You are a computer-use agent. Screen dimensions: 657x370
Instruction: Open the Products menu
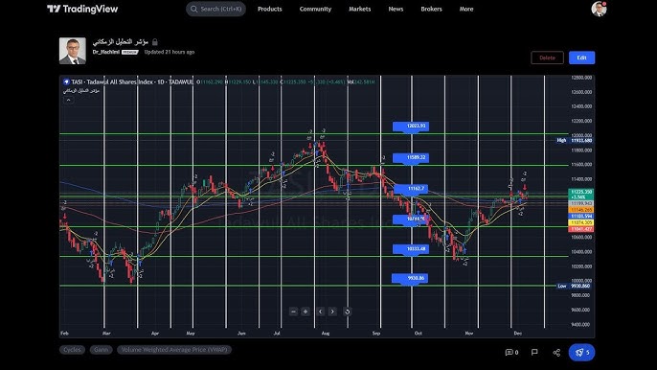coord(270,9)
